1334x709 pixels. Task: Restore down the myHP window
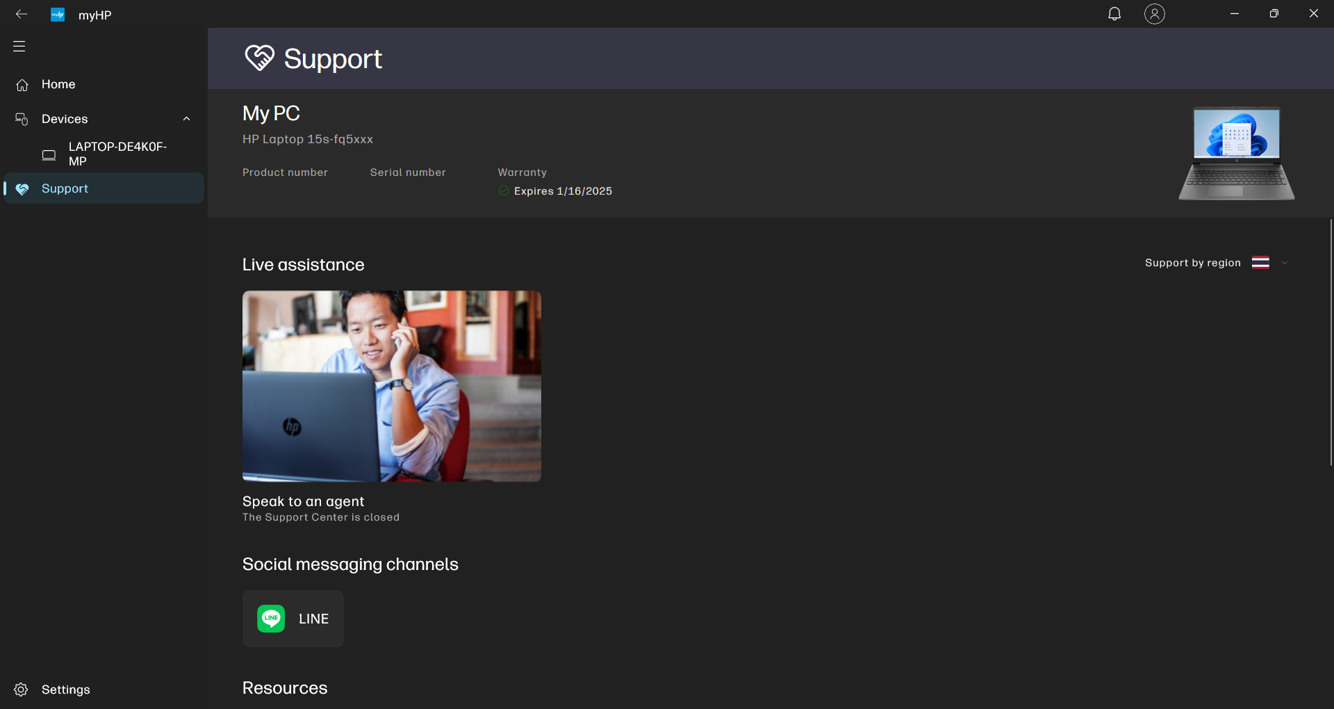[1274, 14]
